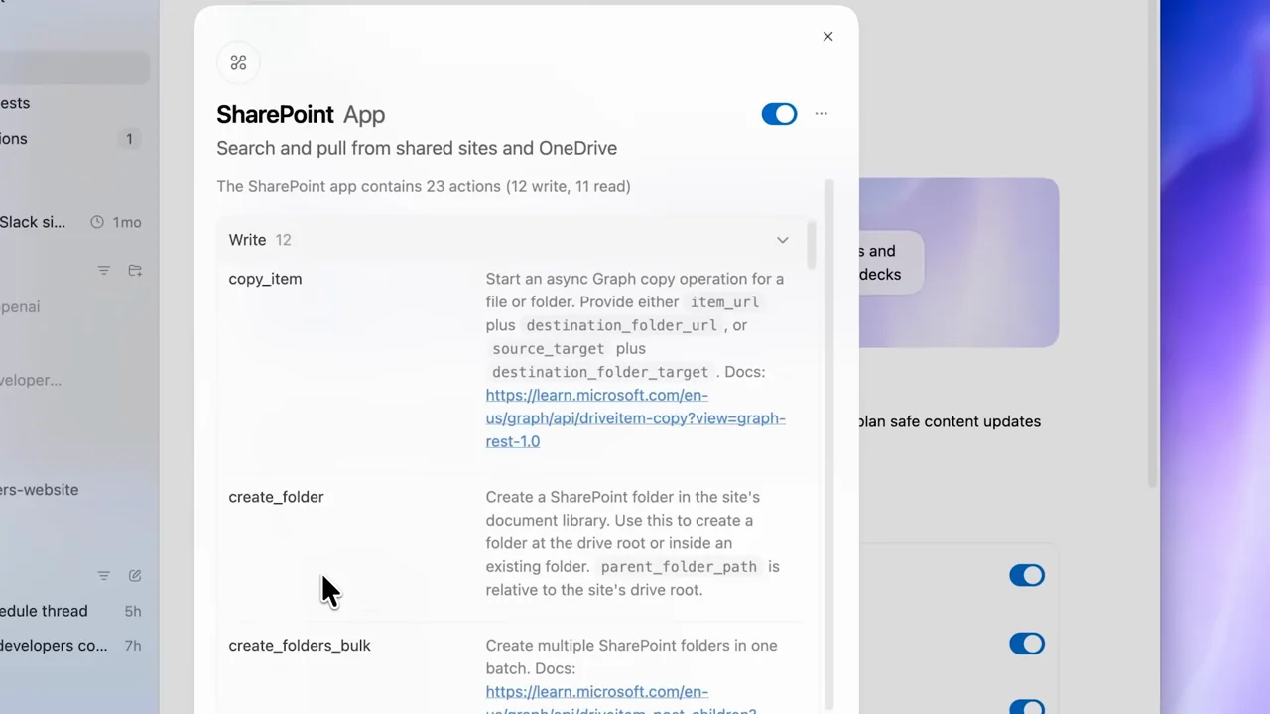
Task: Toggle the second switch in background app list
Action: click(1027, 645)
